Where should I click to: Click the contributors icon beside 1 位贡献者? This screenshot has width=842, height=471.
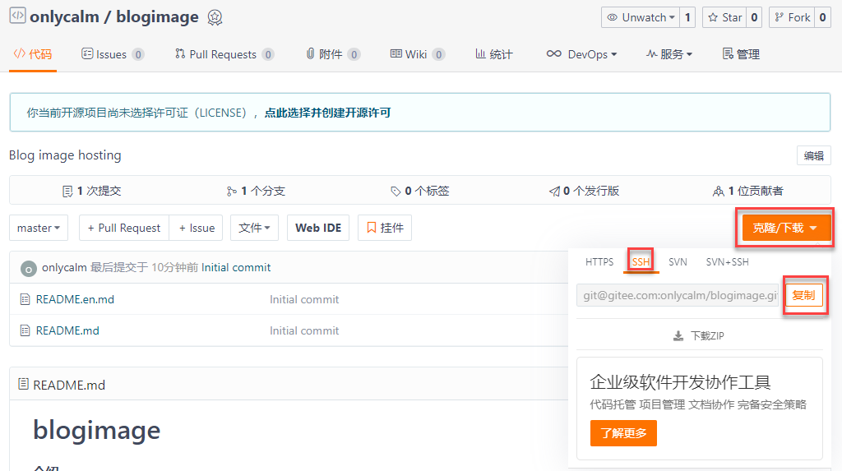[x=718, y=192]
